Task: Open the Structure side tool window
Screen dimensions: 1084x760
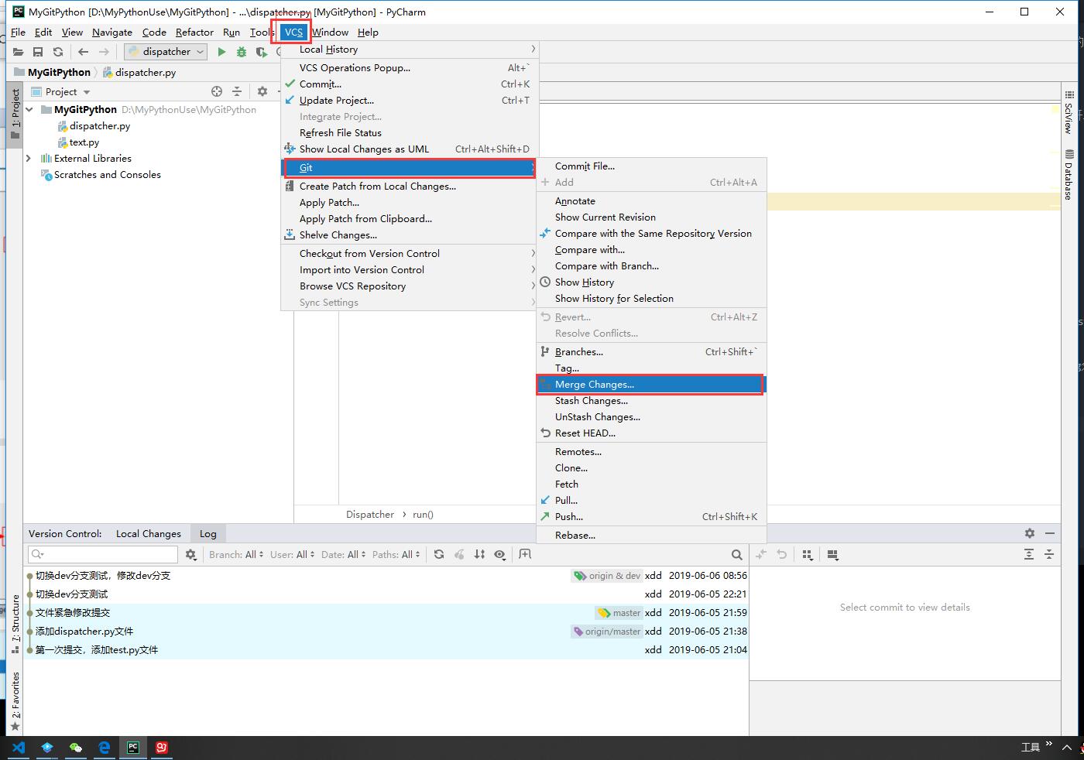Action: (15, 624)
